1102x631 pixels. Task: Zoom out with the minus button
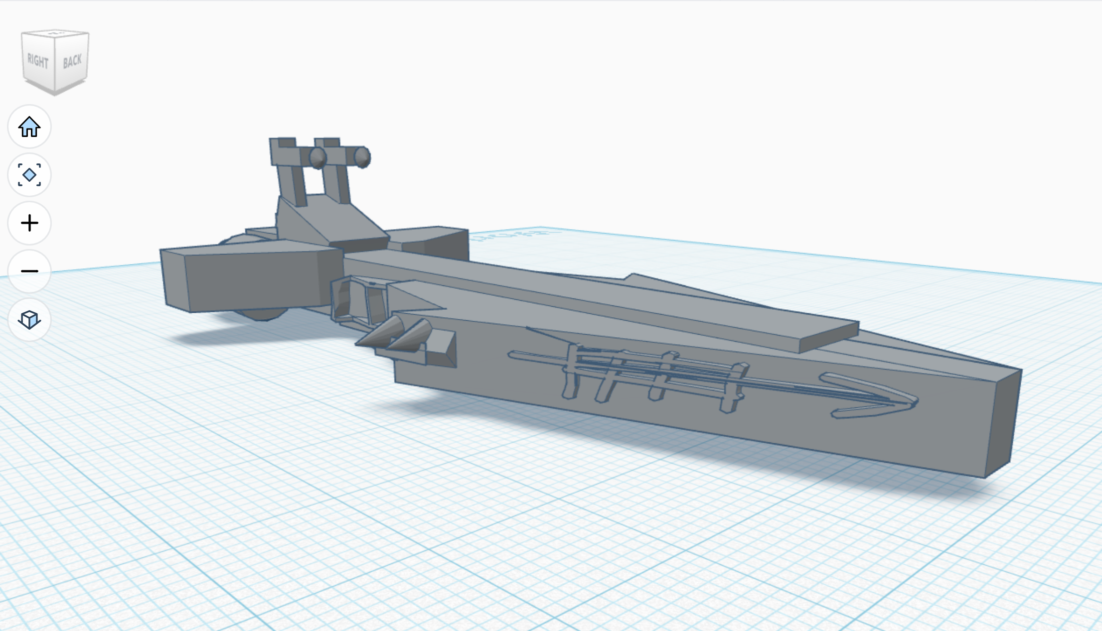pyautogui.click(x=29, y=271)
